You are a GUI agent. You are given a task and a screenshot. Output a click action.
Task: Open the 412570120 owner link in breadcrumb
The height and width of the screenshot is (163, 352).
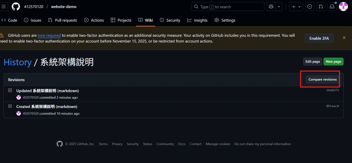pos(34,7)
